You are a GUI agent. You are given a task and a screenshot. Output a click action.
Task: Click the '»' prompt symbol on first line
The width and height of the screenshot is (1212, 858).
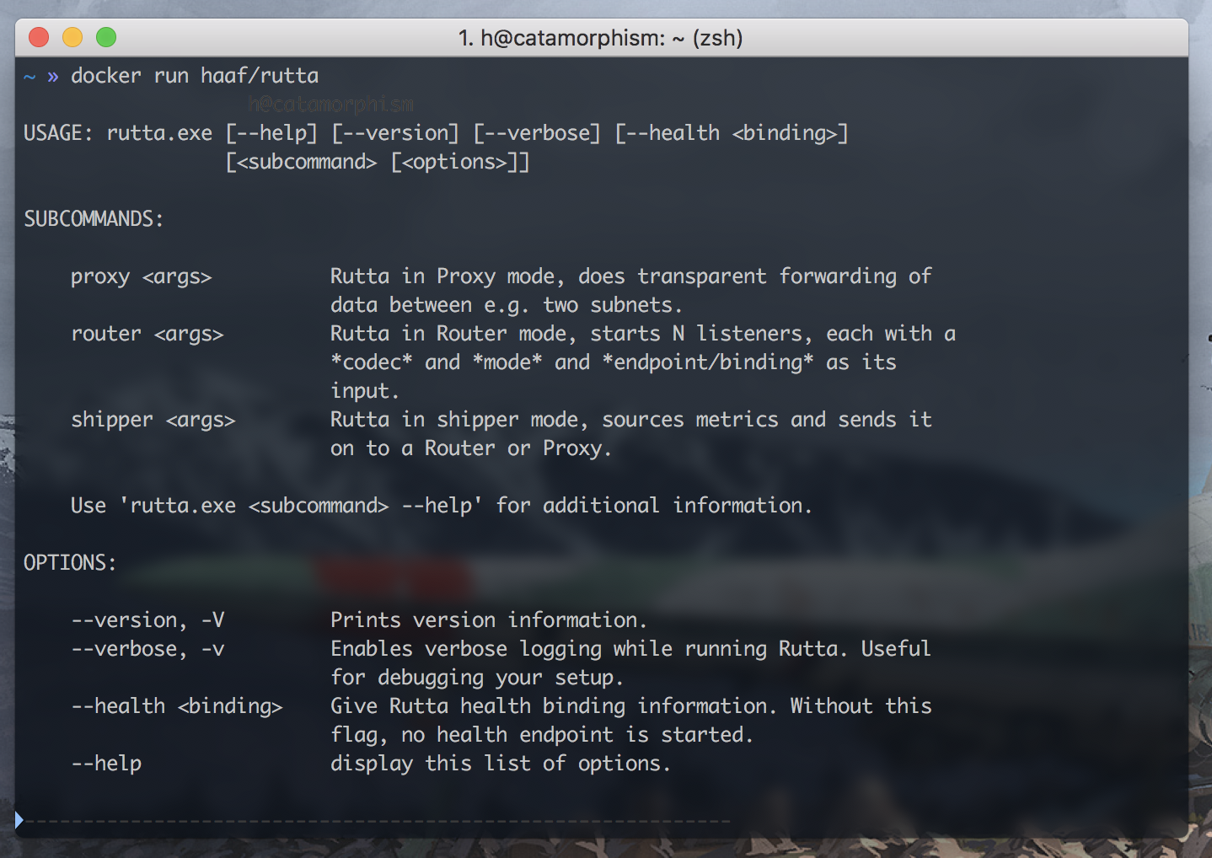click(53, 77)
